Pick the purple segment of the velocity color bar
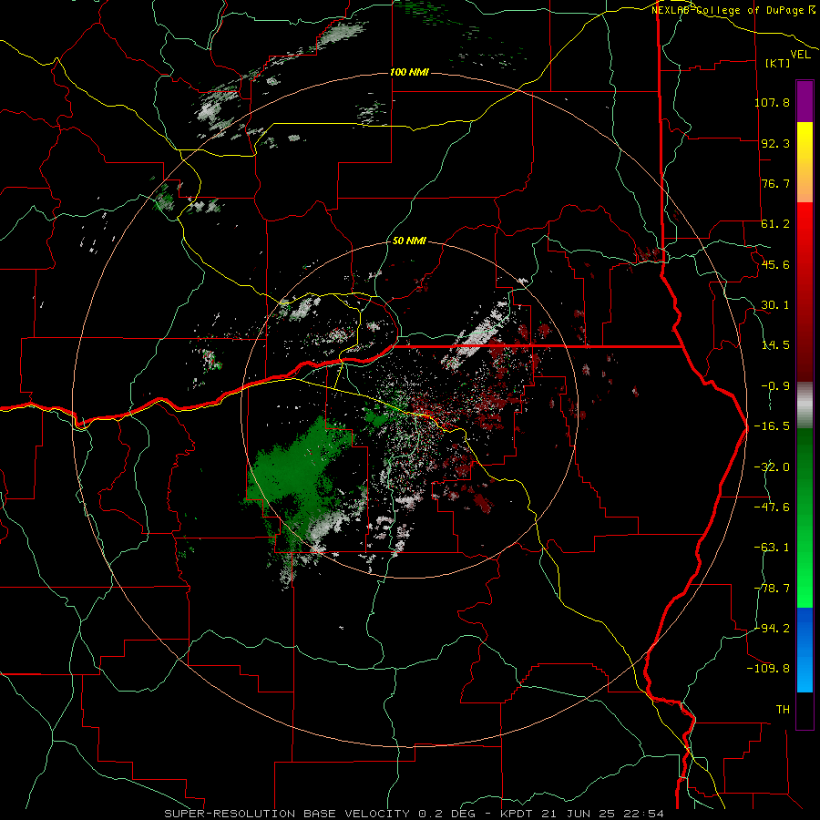The image size is (820, 820). 805,101
